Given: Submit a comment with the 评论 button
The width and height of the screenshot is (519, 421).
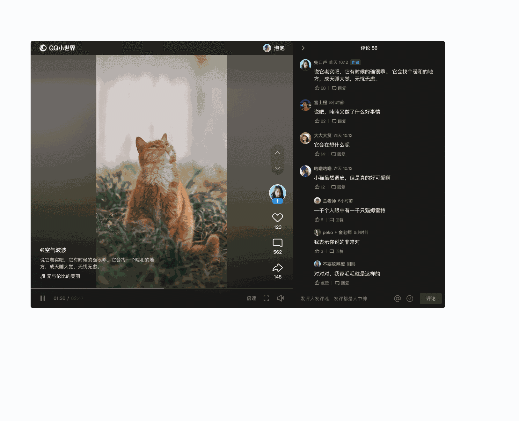Looking at the screenshot, I should click(x=431, y=299).
